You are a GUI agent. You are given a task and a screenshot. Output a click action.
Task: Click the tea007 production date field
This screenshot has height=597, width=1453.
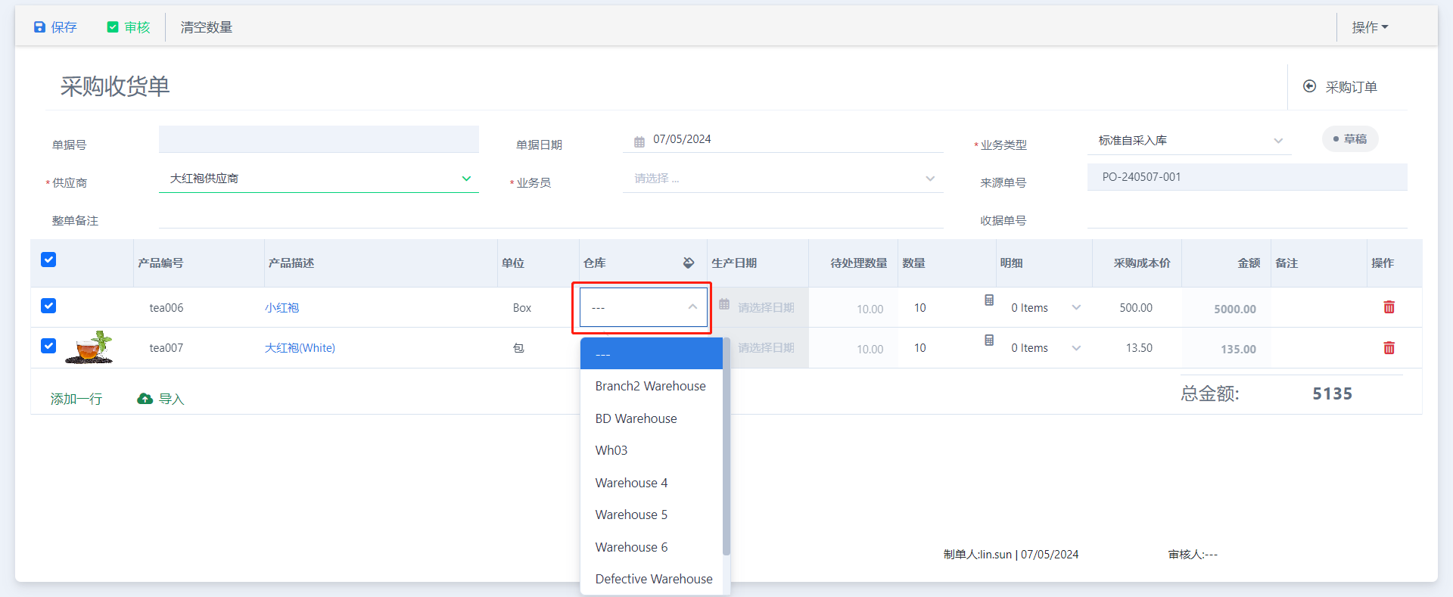758,348
